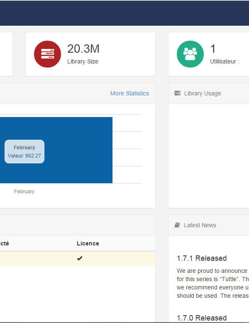Click the book icon beside Latest News

tap(177, 225)
